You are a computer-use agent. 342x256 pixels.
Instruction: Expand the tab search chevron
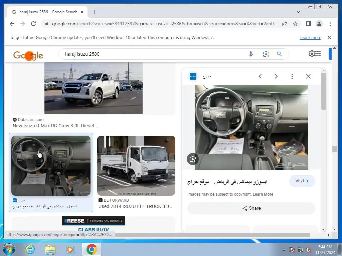(299, 12)
